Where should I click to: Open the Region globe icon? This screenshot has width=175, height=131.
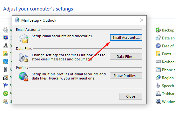coord(158,78)
